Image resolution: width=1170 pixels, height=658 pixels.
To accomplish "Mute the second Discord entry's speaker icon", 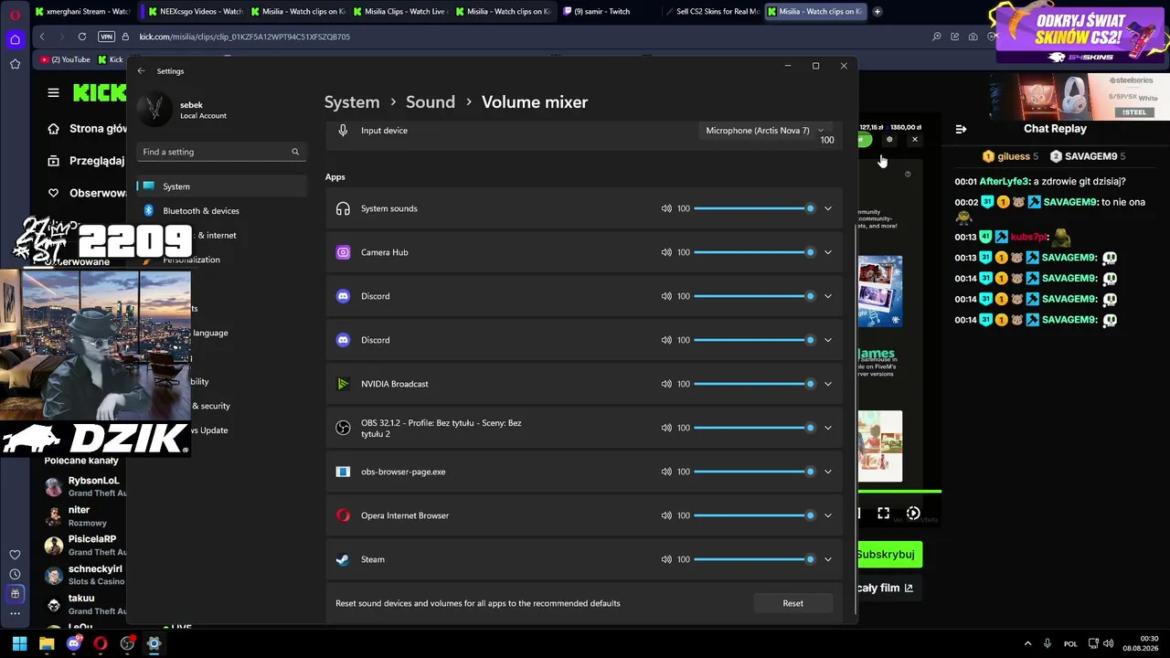I will click(666, 340).
